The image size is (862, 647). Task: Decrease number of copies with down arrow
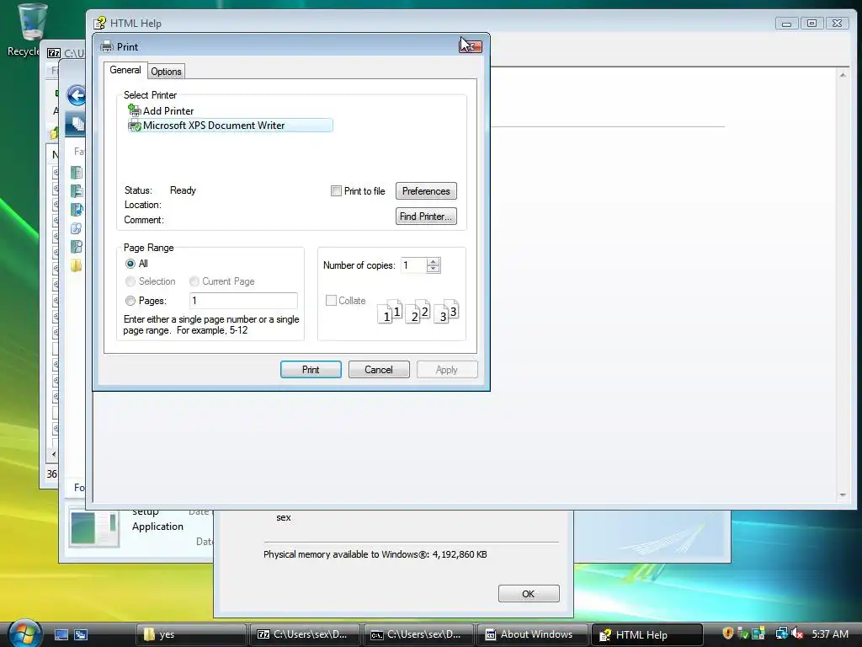tap(434, 269)
